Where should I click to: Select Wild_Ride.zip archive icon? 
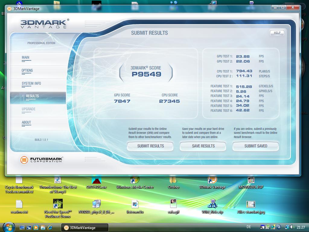coord(212,207)
